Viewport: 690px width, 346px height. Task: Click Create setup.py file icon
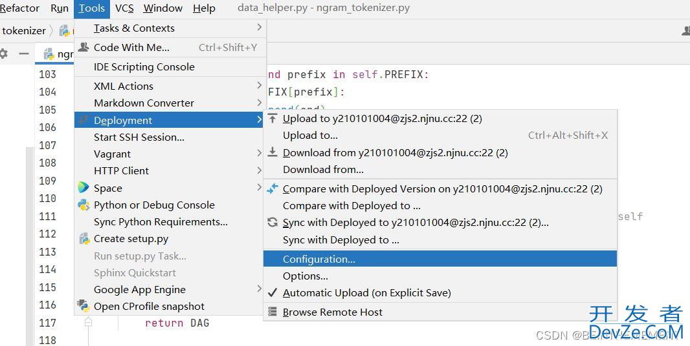point(84,238)
